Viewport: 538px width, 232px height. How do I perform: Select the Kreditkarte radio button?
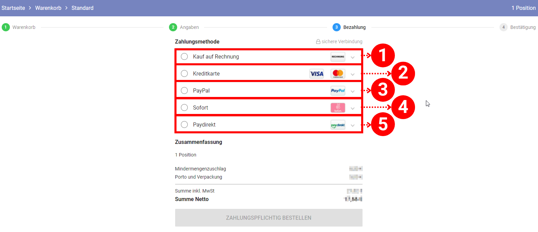coord(184,73)
